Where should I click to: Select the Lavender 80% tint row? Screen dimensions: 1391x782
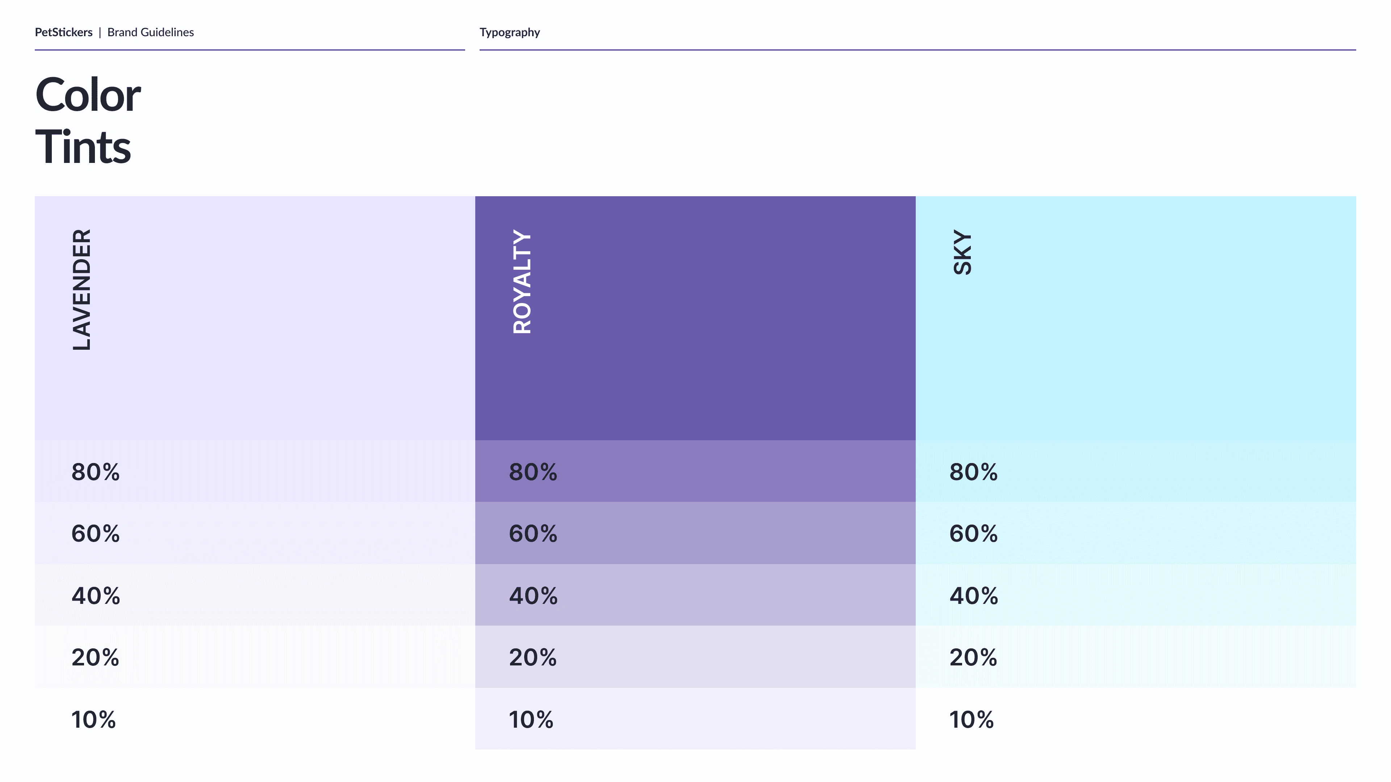tap(255, 471)
